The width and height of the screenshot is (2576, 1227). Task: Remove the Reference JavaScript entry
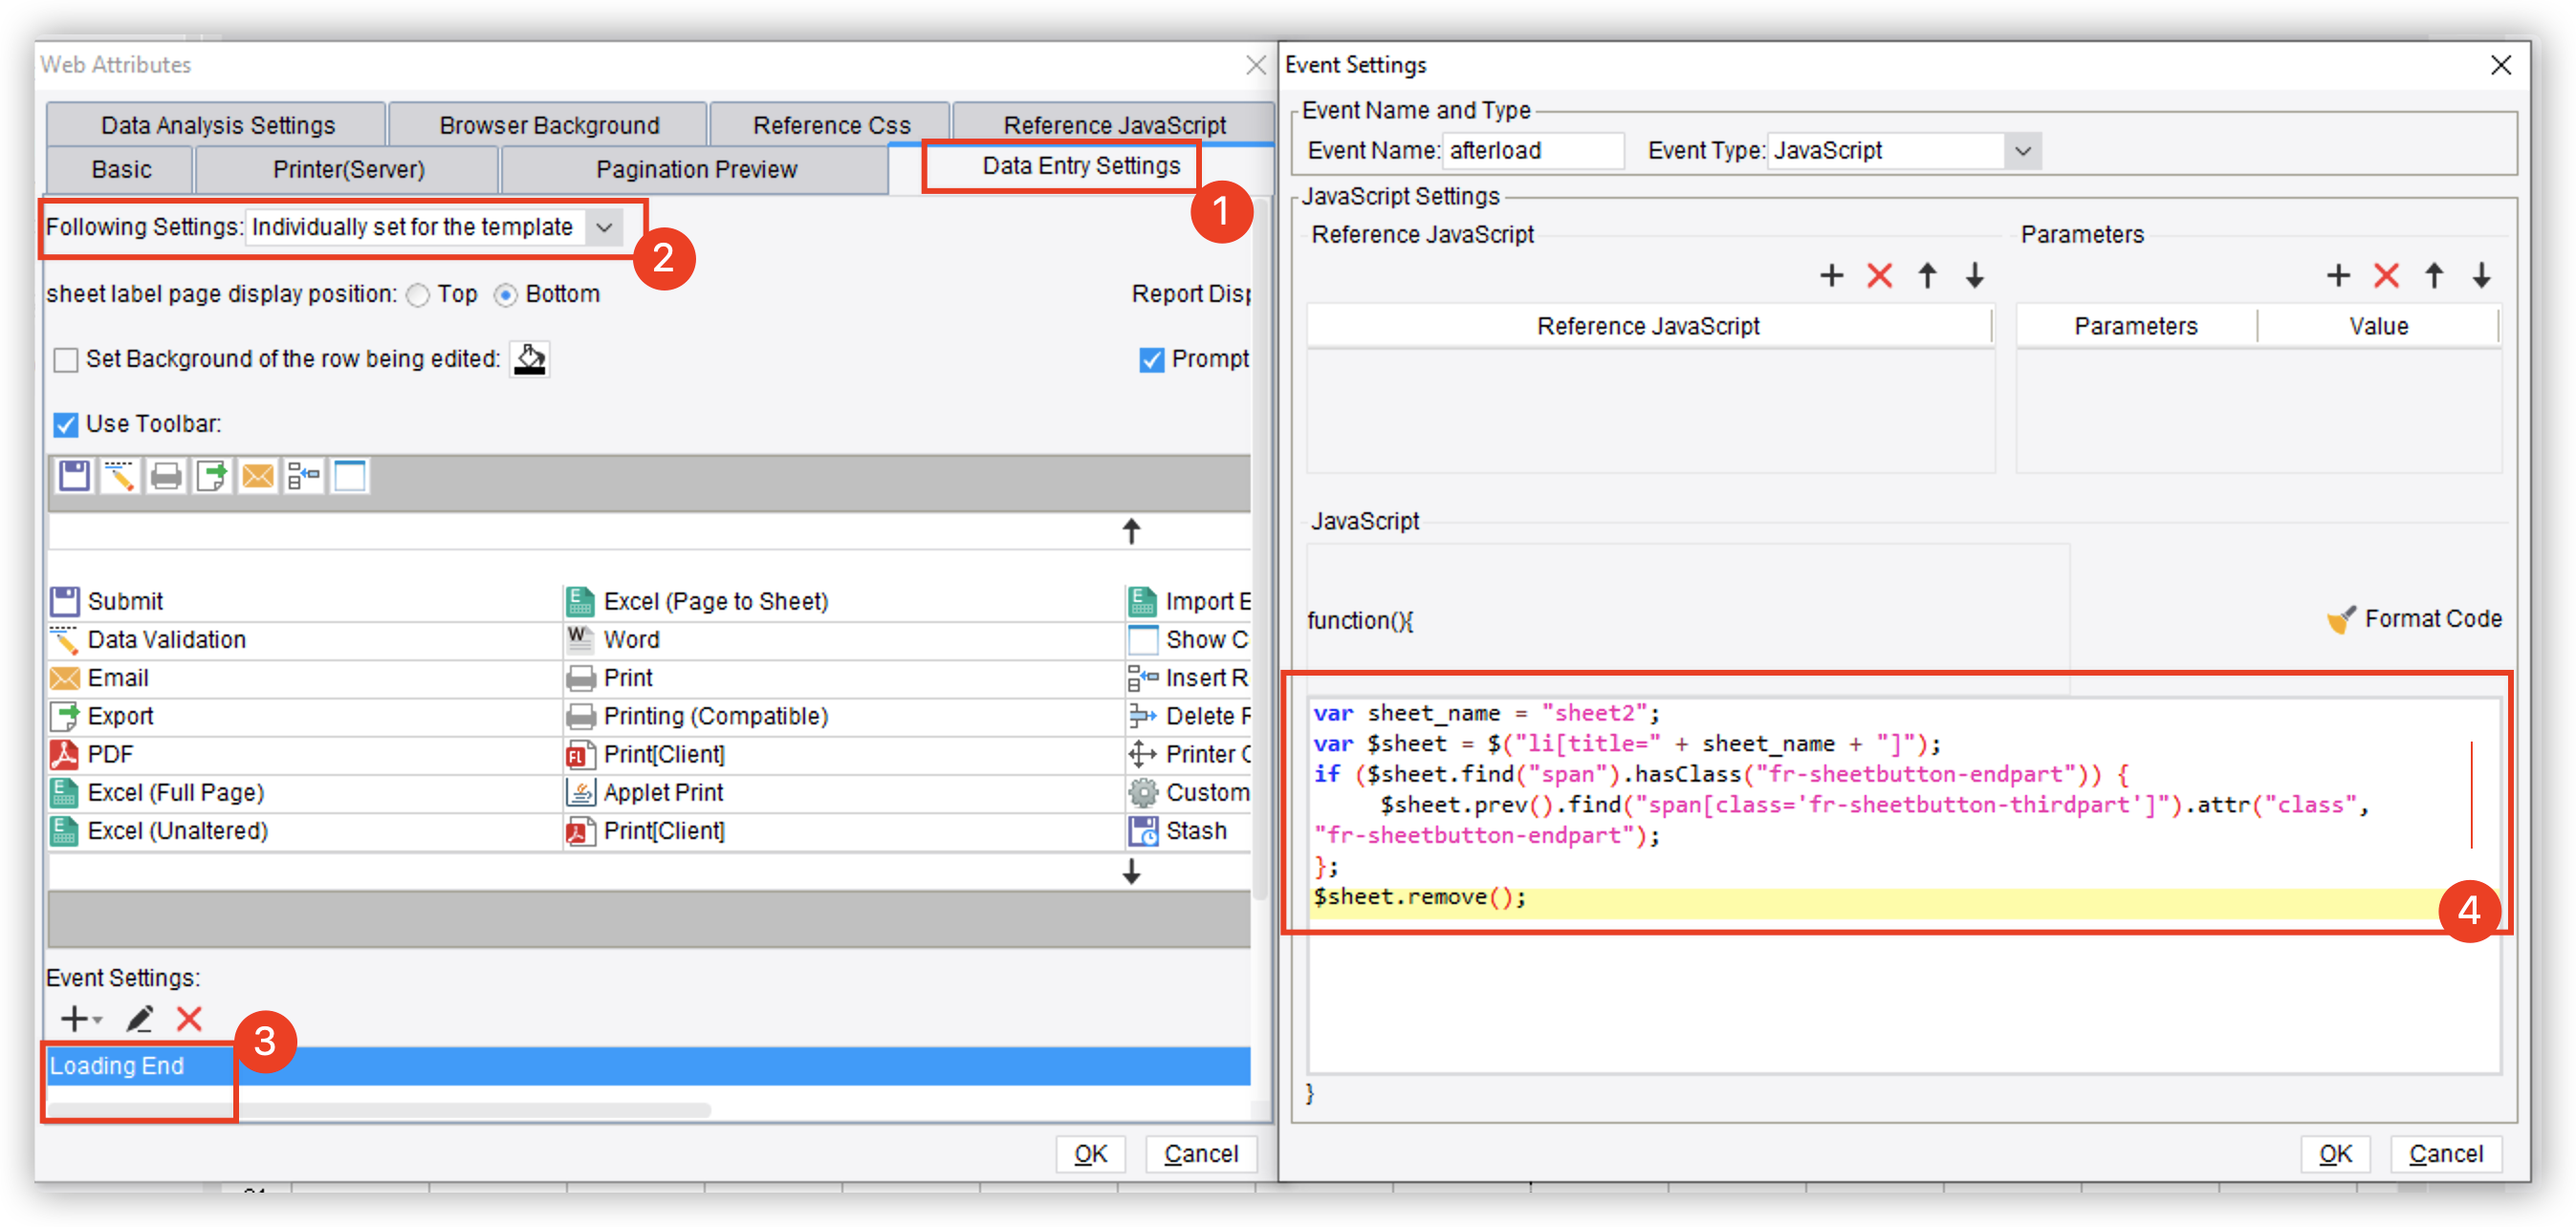(1879, 276)
